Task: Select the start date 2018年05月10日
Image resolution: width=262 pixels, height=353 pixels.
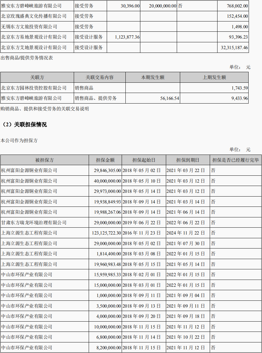Action: (142, 181)
